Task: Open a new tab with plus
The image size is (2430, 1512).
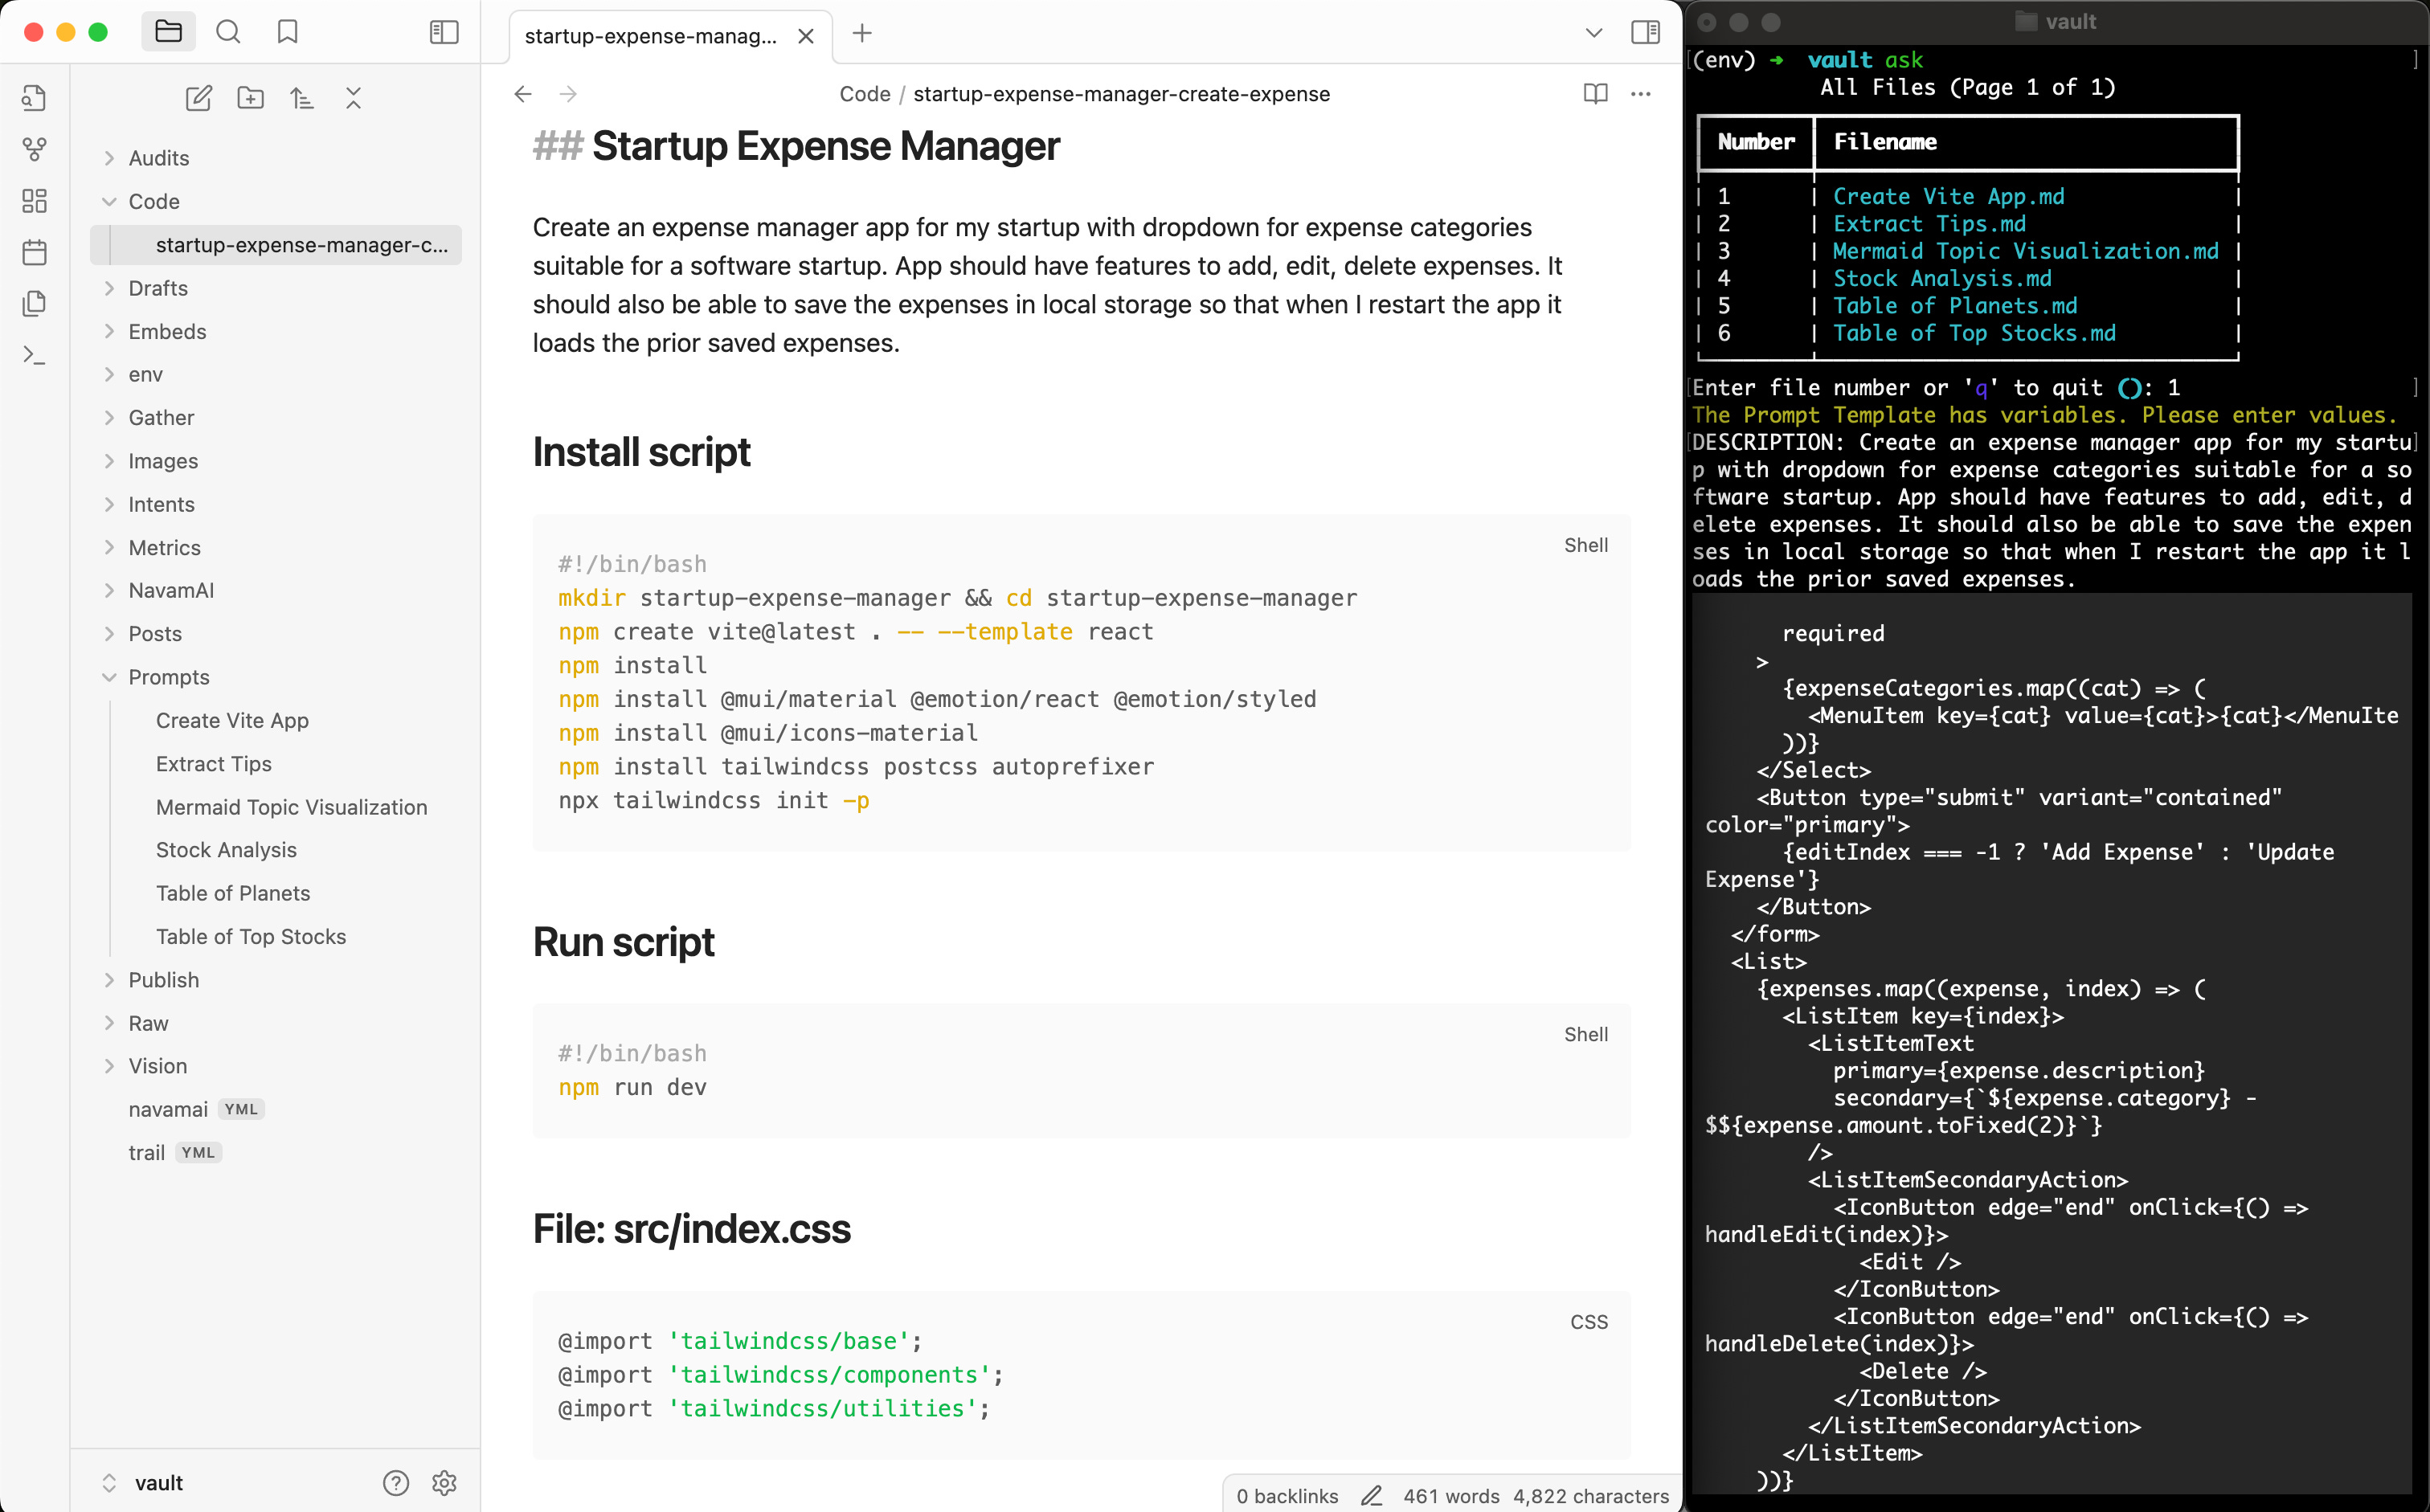Action: [x=861, y=33]
